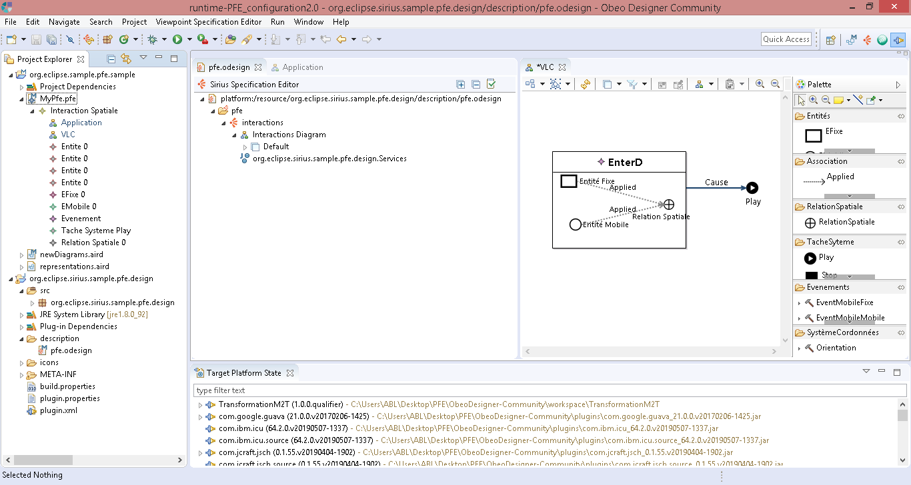Click the Debug bug icon
This screenshot has height=485, width=911.
coord(153,39)
